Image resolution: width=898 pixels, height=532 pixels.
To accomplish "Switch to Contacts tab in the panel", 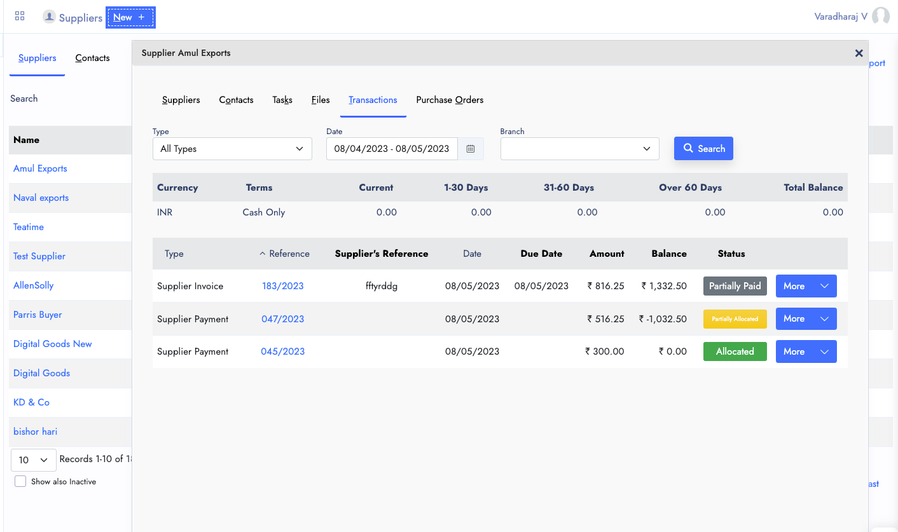I will (x=236, y=100).
